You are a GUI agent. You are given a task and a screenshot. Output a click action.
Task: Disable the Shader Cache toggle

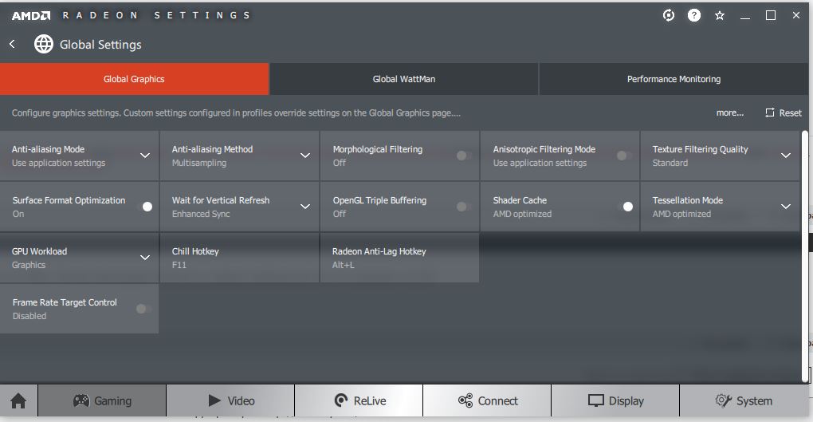click(x=624, y=207)
